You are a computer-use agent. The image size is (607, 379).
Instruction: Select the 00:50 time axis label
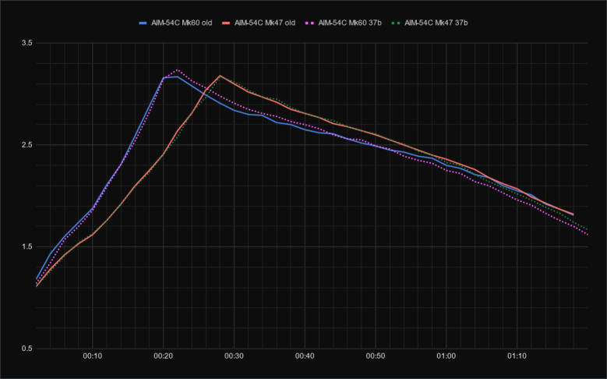click(376, 356)
